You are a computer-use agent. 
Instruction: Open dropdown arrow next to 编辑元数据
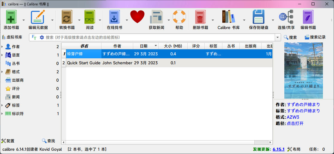[x=52, y=20]
